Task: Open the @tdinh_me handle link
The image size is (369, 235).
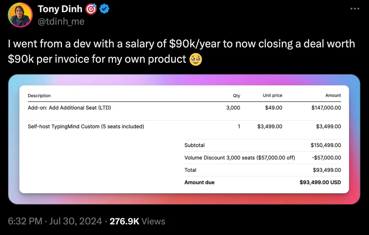Action: 61,21
